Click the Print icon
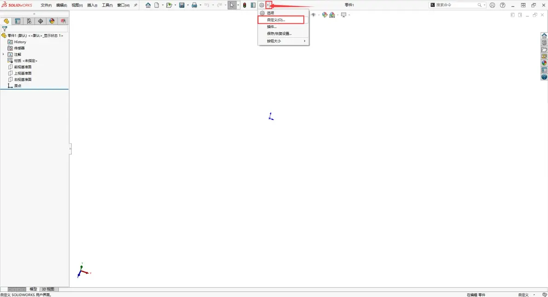The height and width of the screenshot is (297, 548). coord(194,5)
